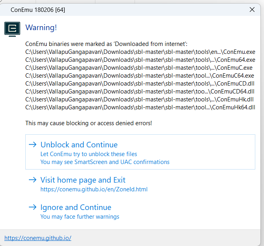264x246 pixels.
Task: Click the 'ConEmu 180206 [64]' title text
Action: 38,10
